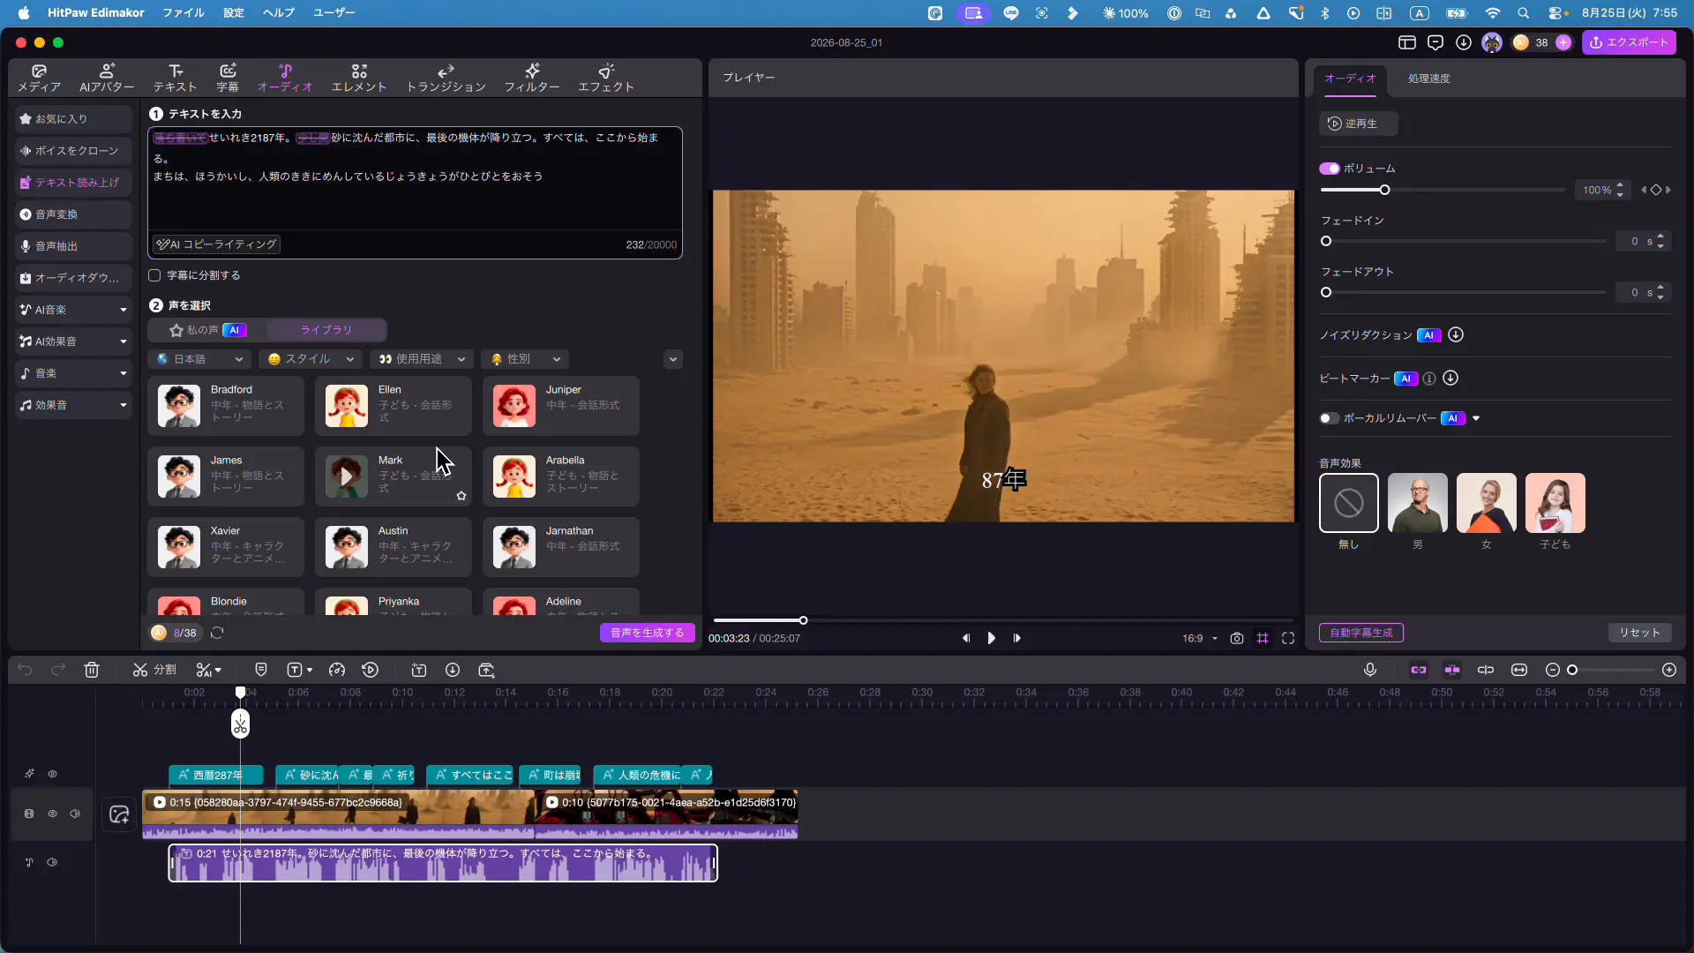Open the language dropdown (日本語)
The width and height of the screenshot is (1694, 953).
pos(199,359)
